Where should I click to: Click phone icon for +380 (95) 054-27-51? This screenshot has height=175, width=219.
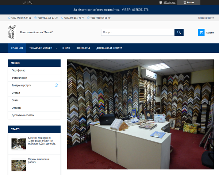9,18
